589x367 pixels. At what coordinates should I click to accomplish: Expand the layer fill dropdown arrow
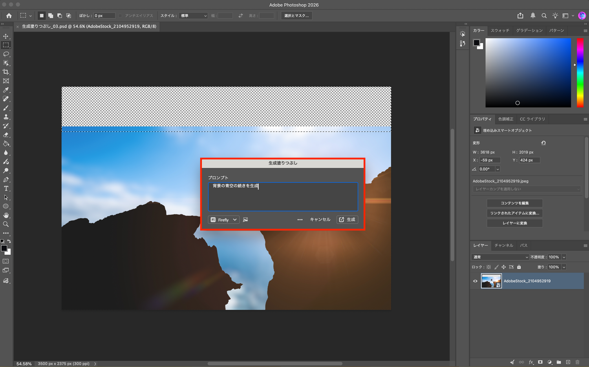[564, 267]
